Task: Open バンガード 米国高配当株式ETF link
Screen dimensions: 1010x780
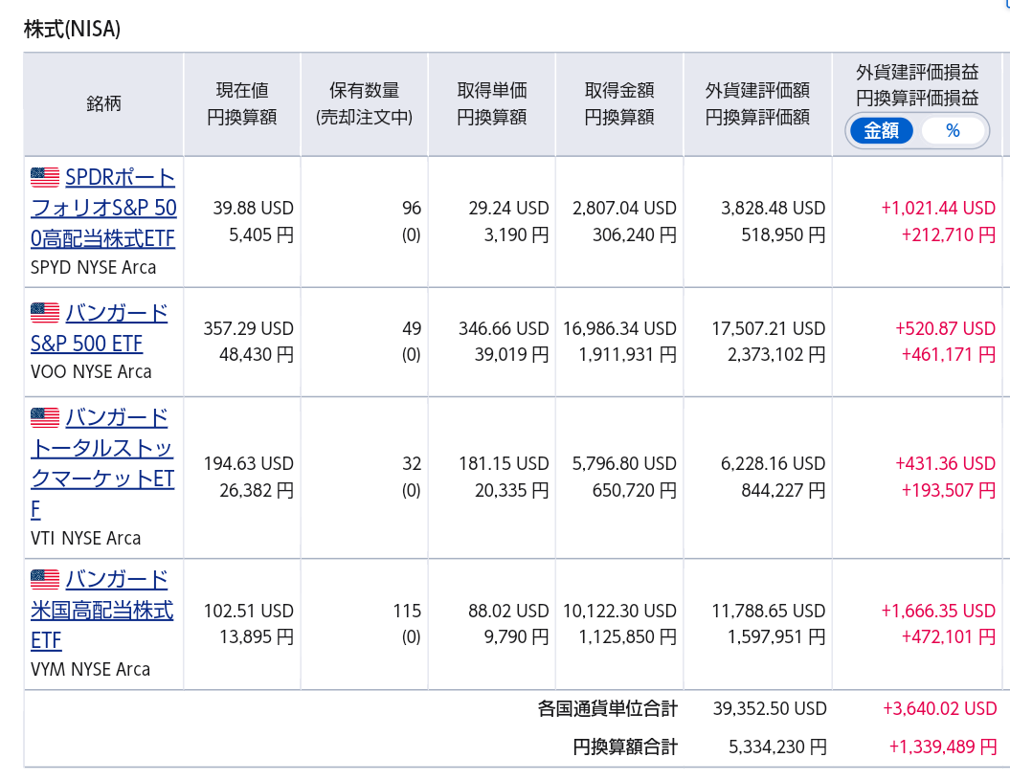Action: click(101, 610)
